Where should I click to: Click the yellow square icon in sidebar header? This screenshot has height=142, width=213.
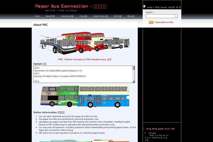(x=144, y=6)
